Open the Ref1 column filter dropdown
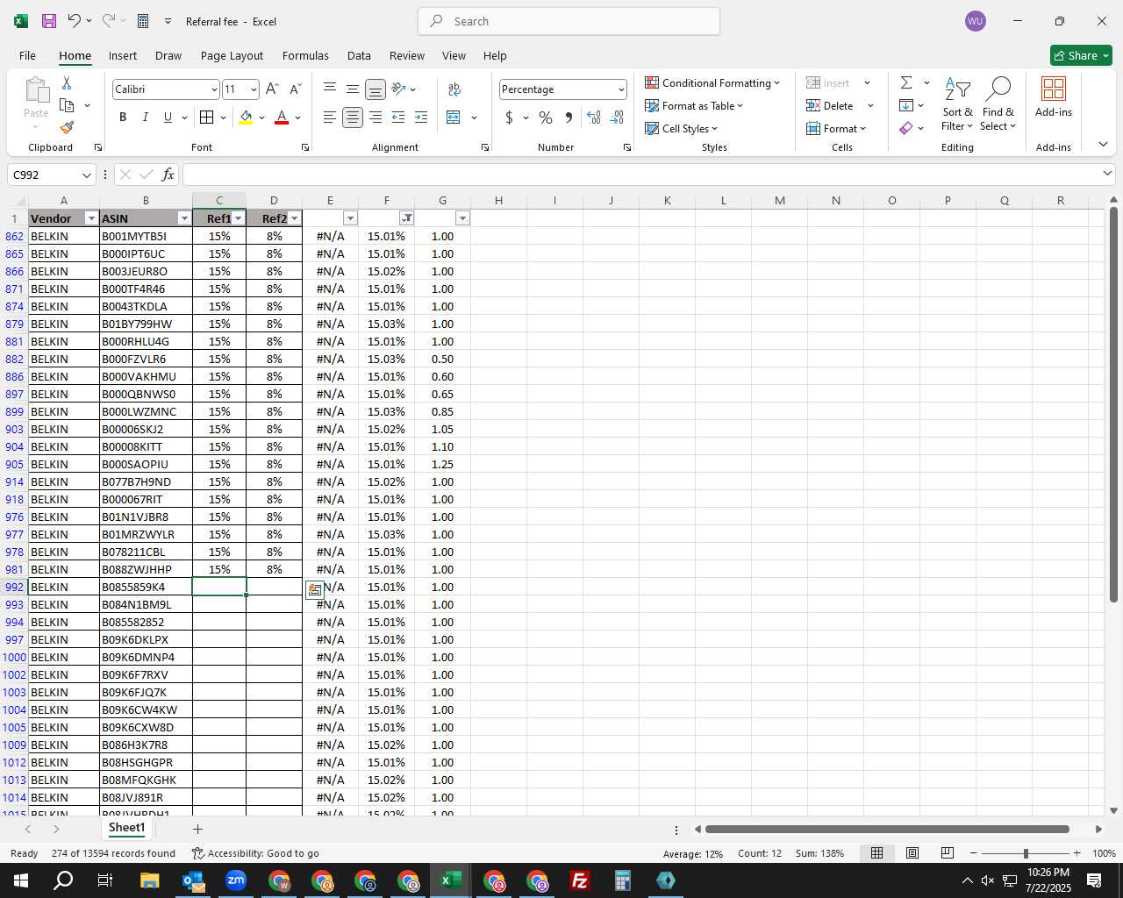Viewport: 1123px width, 898px height. 239,218
